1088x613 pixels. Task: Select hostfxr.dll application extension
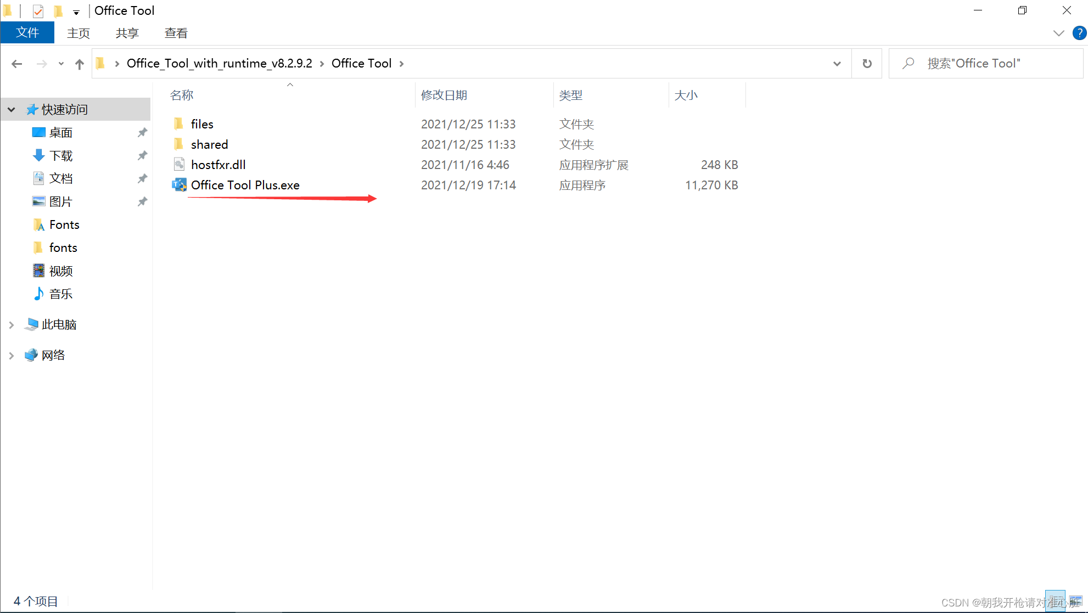(217, 164)
